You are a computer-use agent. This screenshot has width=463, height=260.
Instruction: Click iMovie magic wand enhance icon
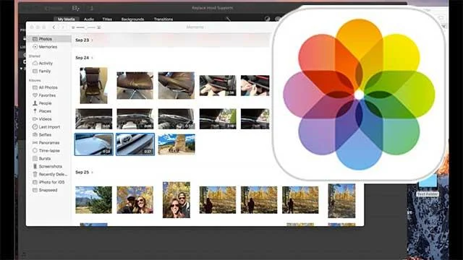click(228, 19)
